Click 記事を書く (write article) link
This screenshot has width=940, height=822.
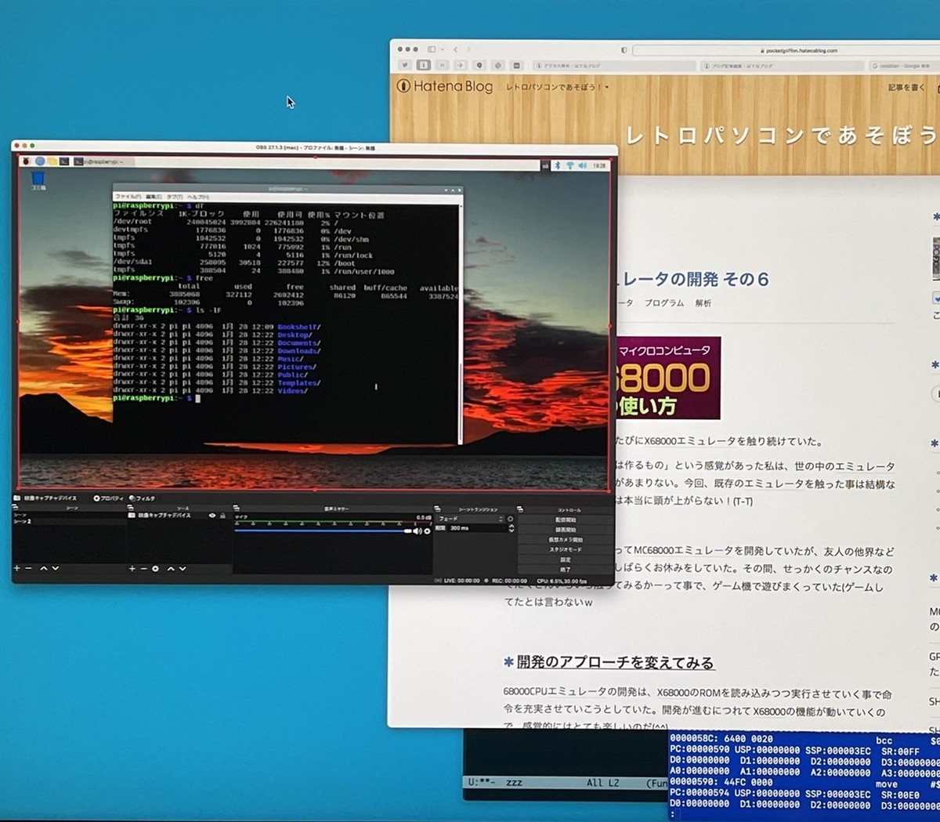907,87
